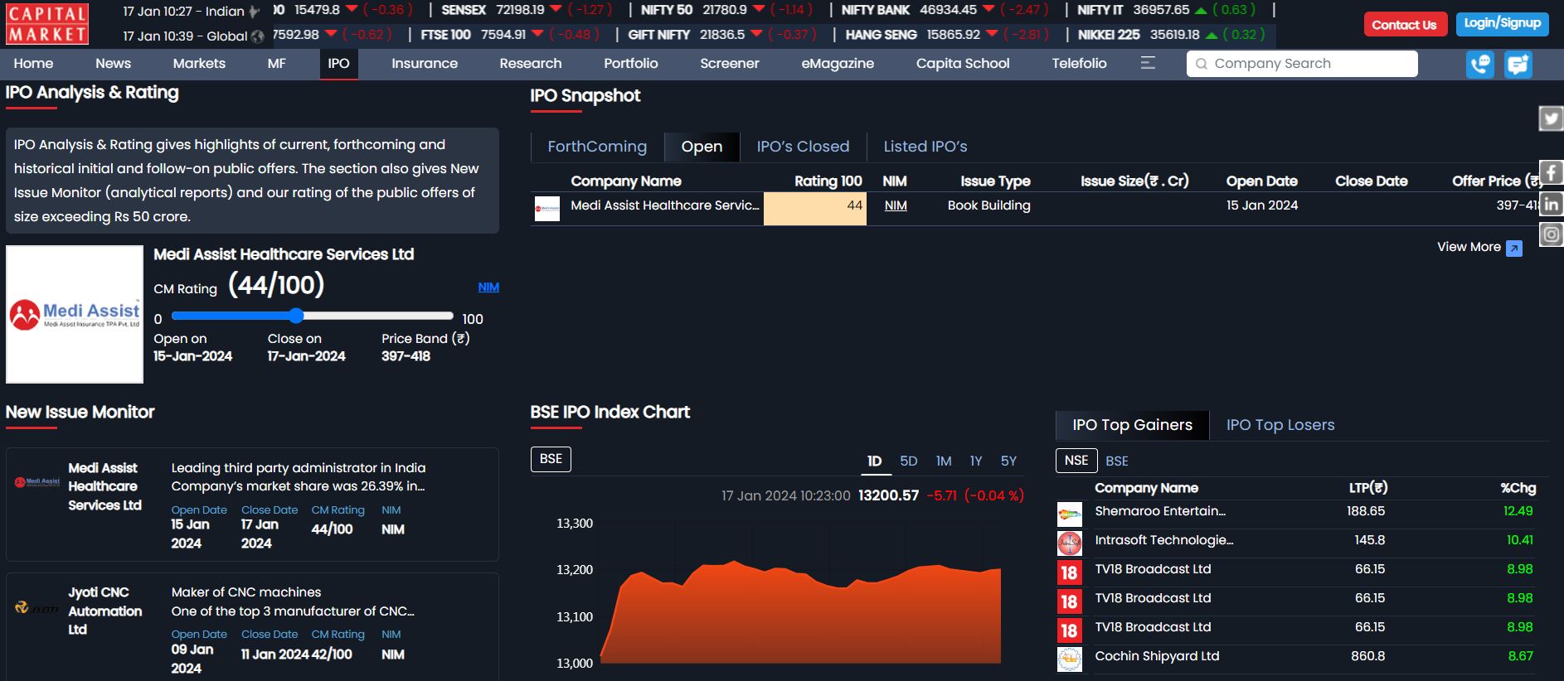The height and width of the screenshot is (681, 1564).
Task: Click the Cochin Shipyard company logo
Action: [1070, 659]
